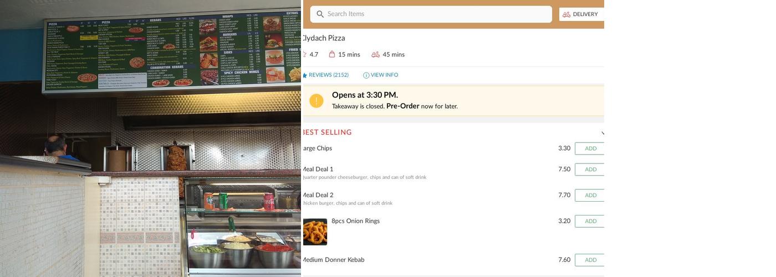Viewport: 776px width, 277px height.
Task: Add Medium Donner Kebab to the order
Action: [590, 260]
